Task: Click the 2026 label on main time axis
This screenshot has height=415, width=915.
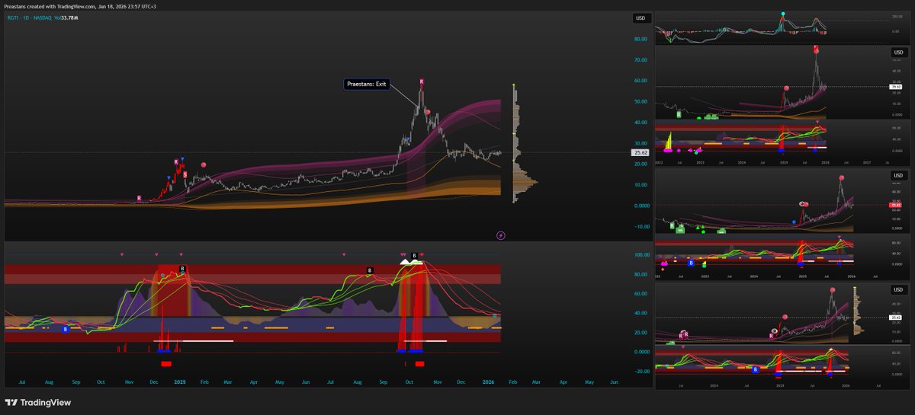Action: (x=488, y=381)
